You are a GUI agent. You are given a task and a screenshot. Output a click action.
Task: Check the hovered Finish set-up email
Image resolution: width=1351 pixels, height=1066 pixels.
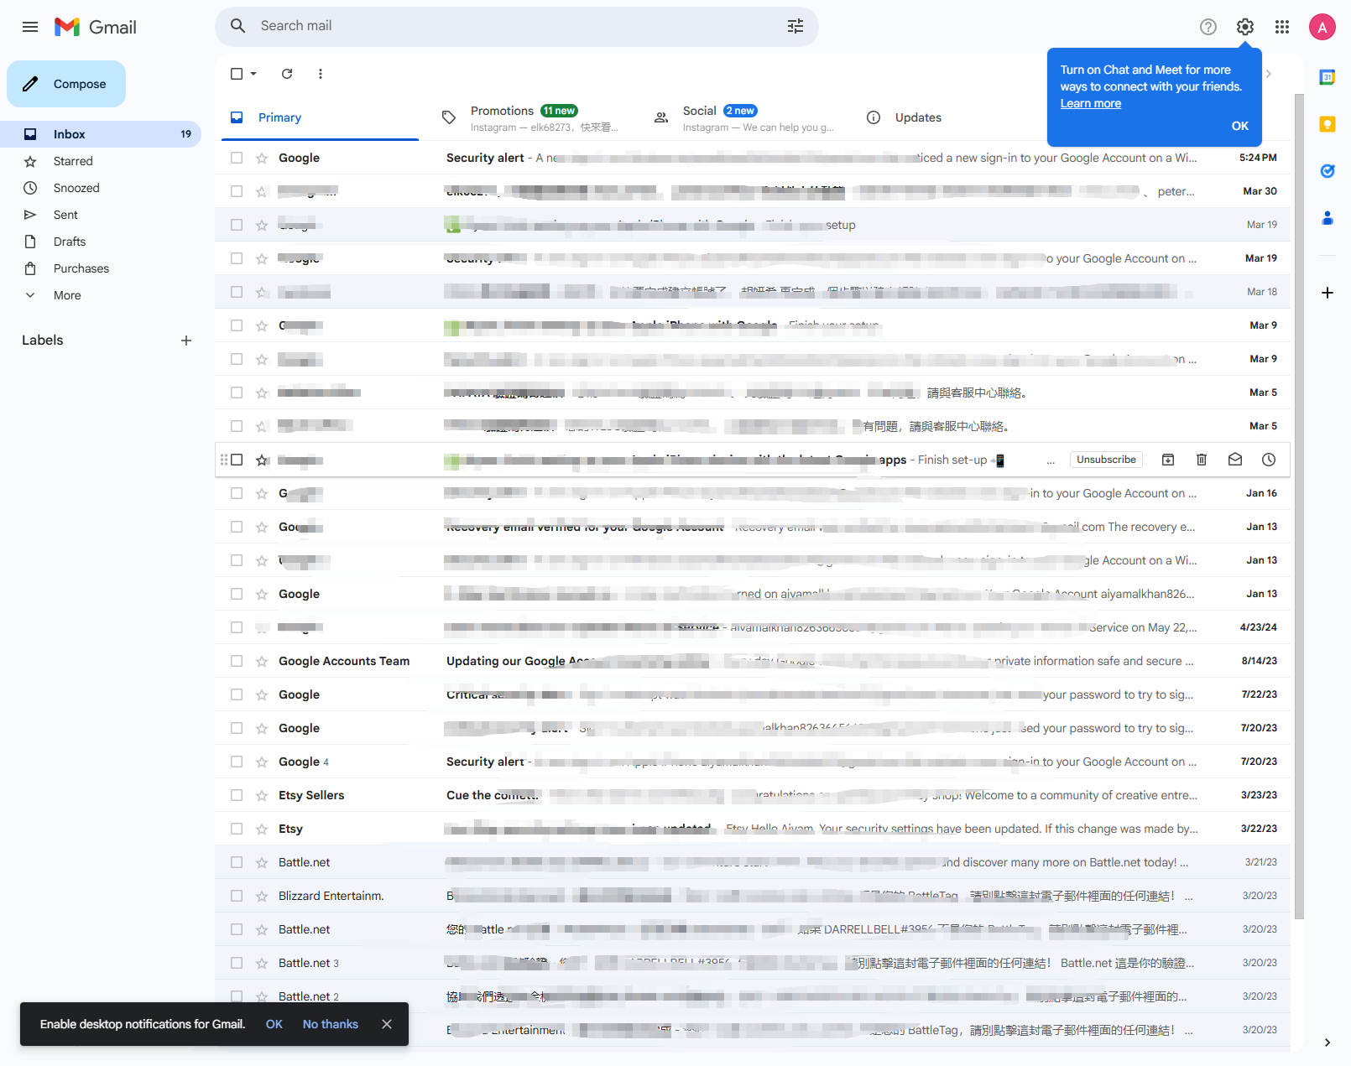(x=237, y=460)
